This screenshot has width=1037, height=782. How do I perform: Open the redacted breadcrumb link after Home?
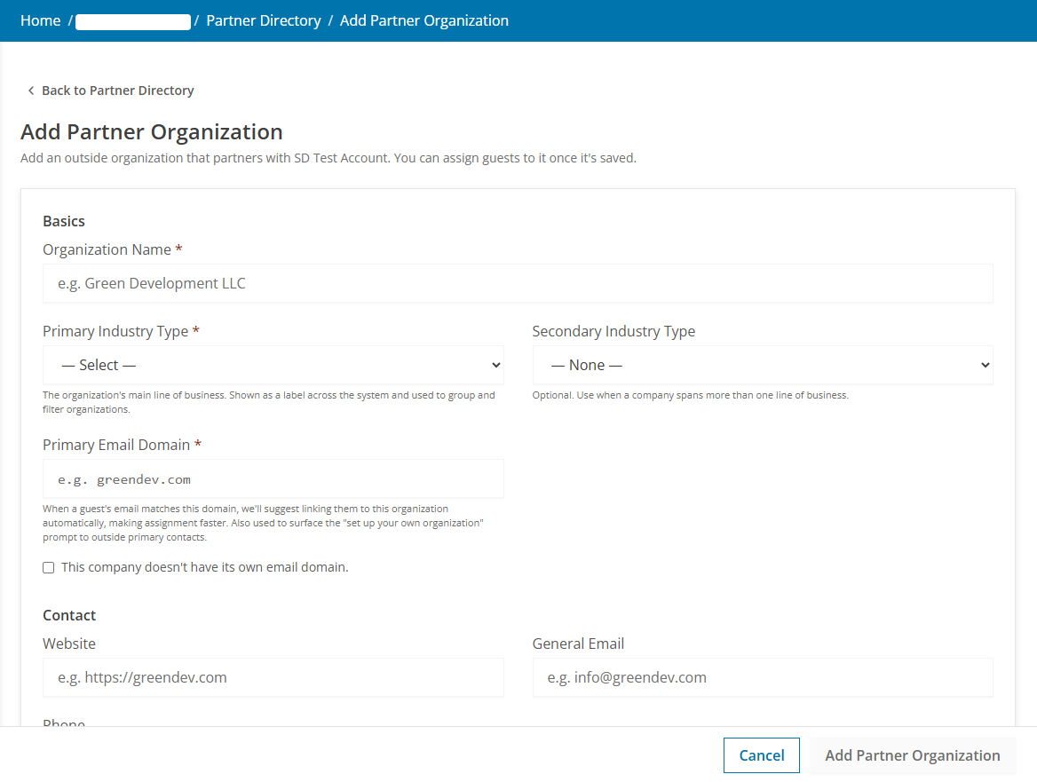click(133, 22)
